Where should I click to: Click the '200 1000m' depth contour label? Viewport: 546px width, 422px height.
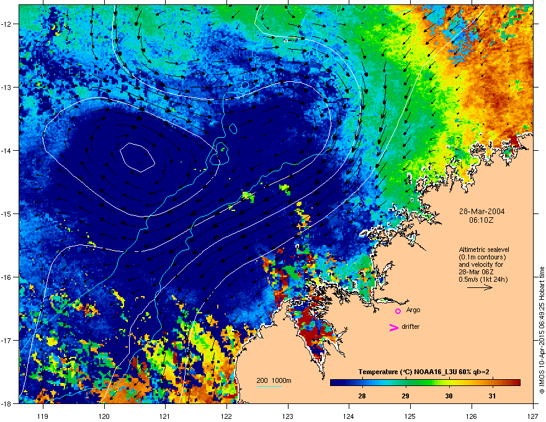coord(274,380)
